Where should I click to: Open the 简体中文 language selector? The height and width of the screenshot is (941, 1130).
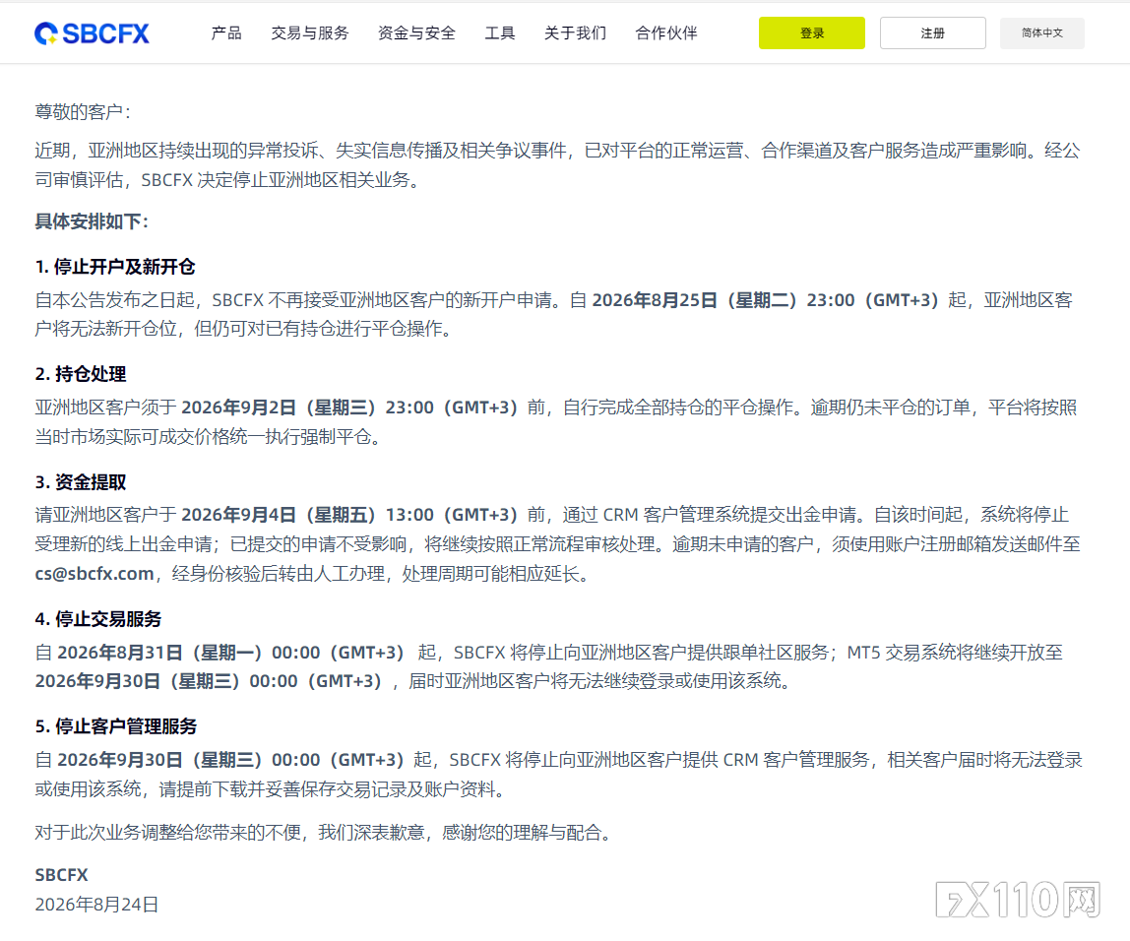click(1042, 33)
